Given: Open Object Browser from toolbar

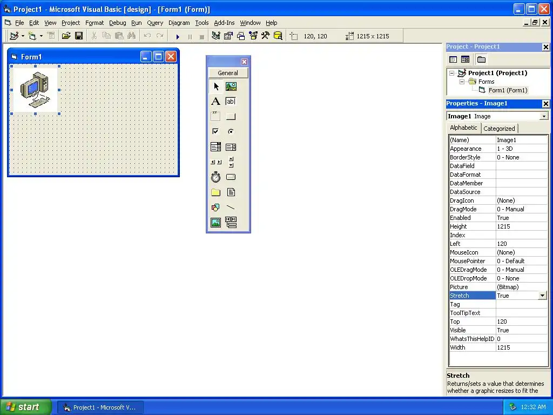Looking at the screenshot, I should point(253,36).
